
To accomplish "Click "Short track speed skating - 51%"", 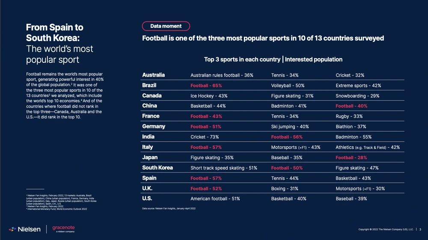I will 223,168.
